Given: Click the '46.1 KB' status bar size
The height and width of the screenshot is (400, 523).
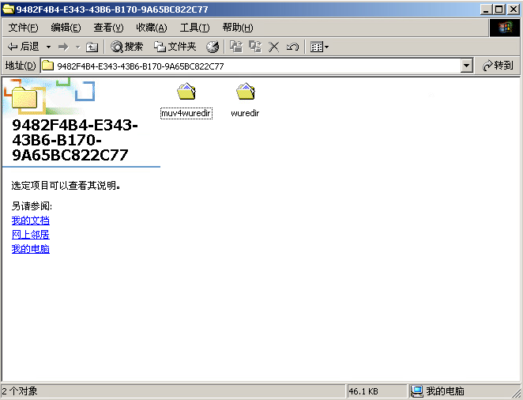Looking at the screenshot, I should (x=363, y=391).
